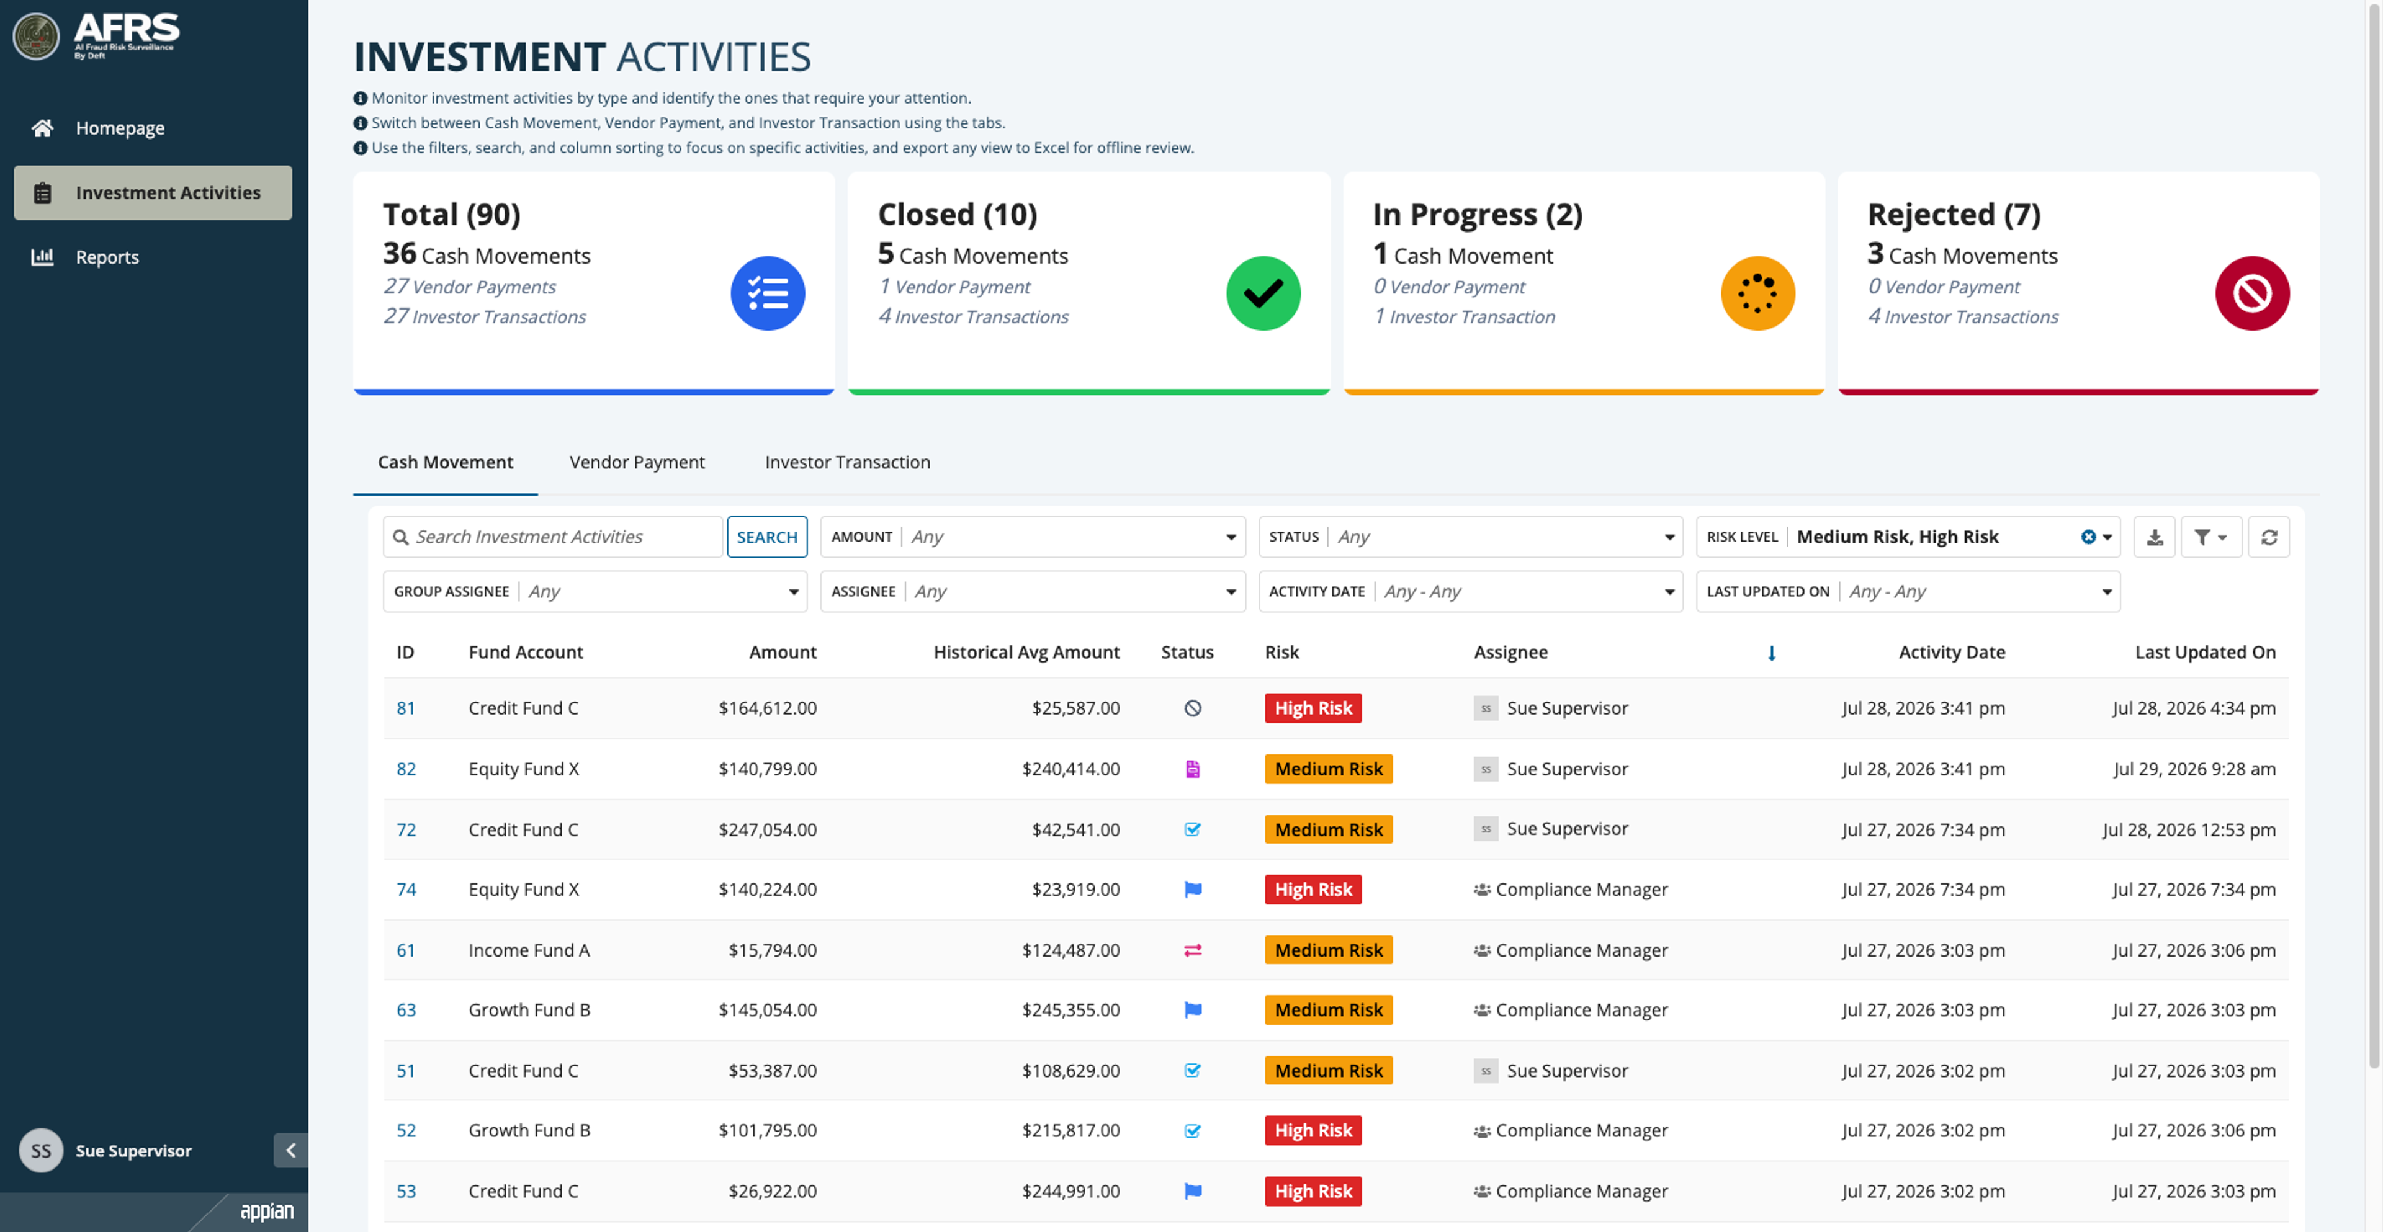Open activity ID 74
The height and width of the screenshot is (1232, 2383).
405,890
